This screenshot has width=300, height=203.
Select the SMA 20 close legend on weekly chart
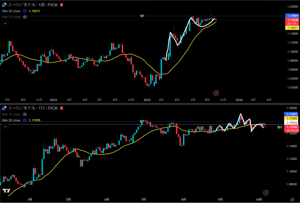pyautogui.click(x=11, y=11)
